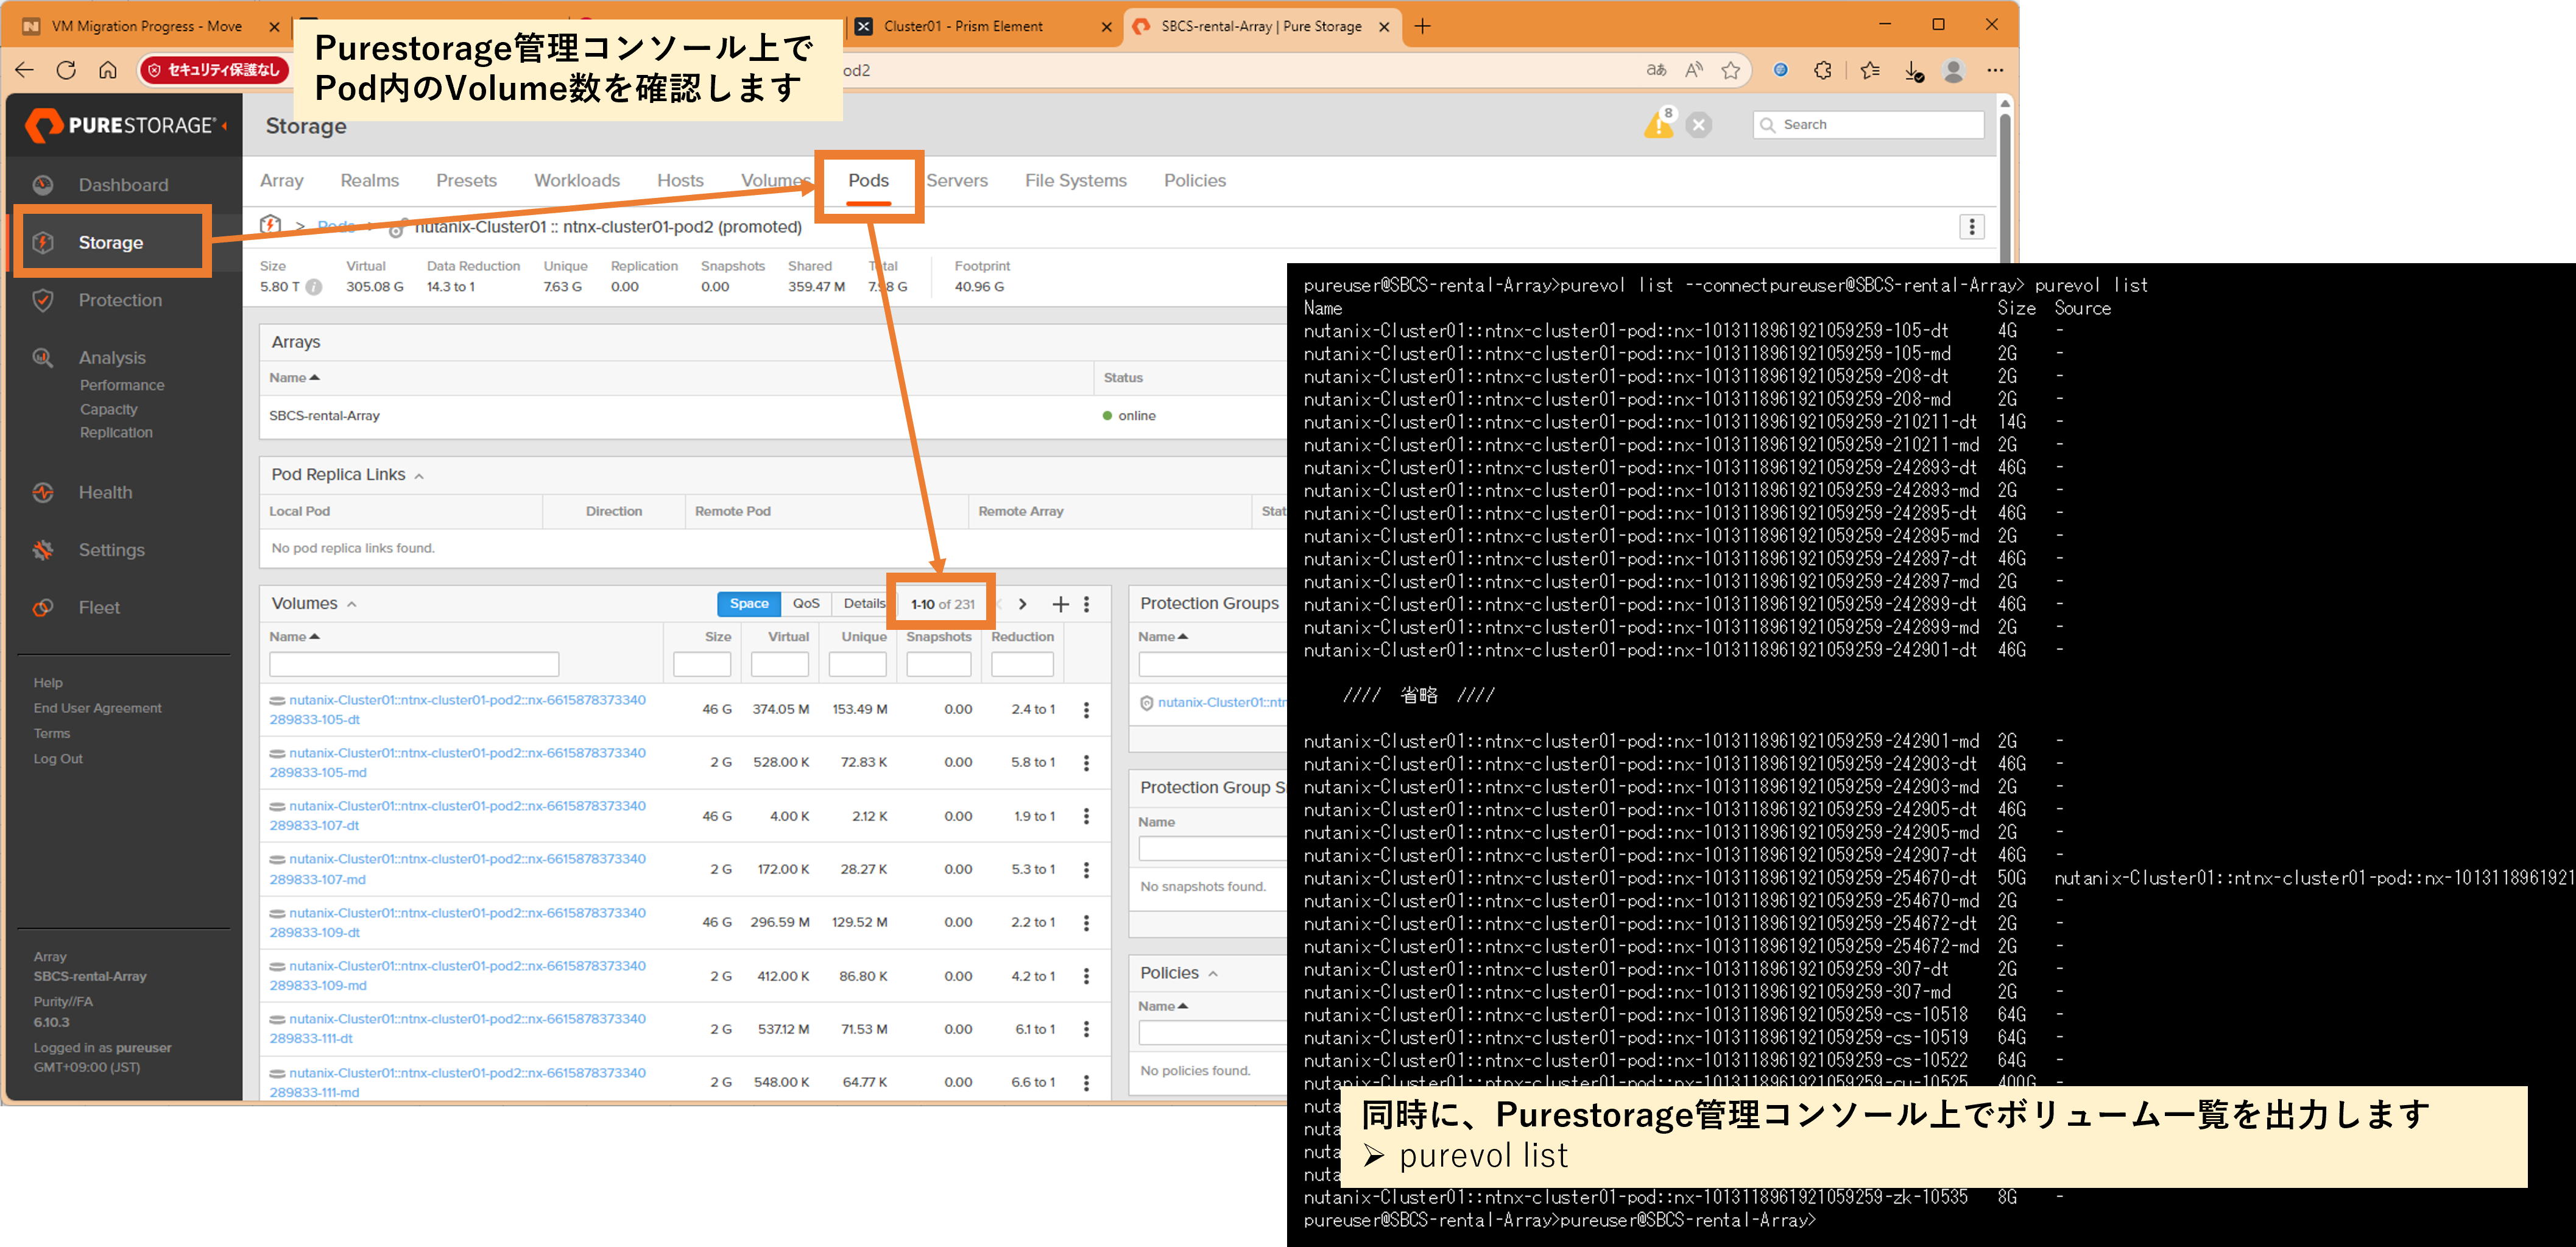The height and width of the screenshot is (1247, 2576).
Task: Open the Presets tab
Action: click(x=466, y=181)
